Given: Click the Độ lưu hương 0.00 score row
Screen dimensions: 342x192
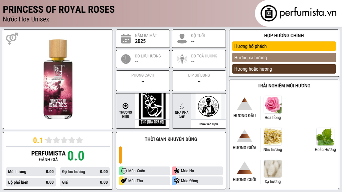Looking at the screenshot, I should click(x=85, y=172).
